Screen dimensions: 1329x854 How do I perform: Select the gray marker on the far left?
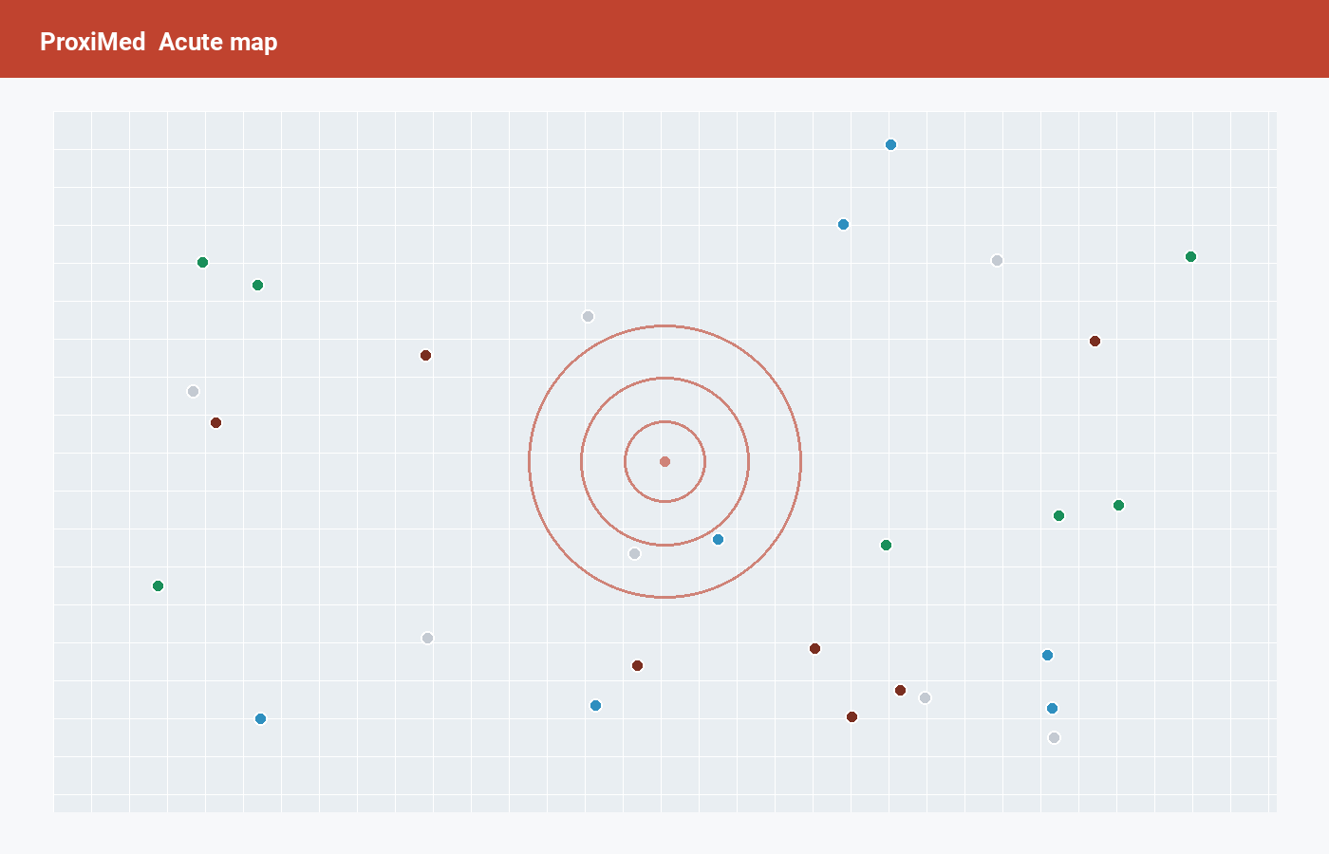[193, 391]
